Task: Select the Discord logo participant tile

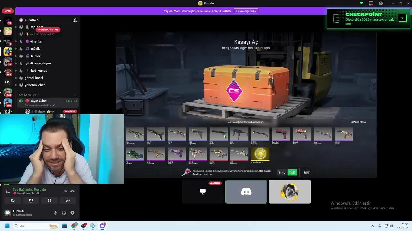Action: point(246,192)
